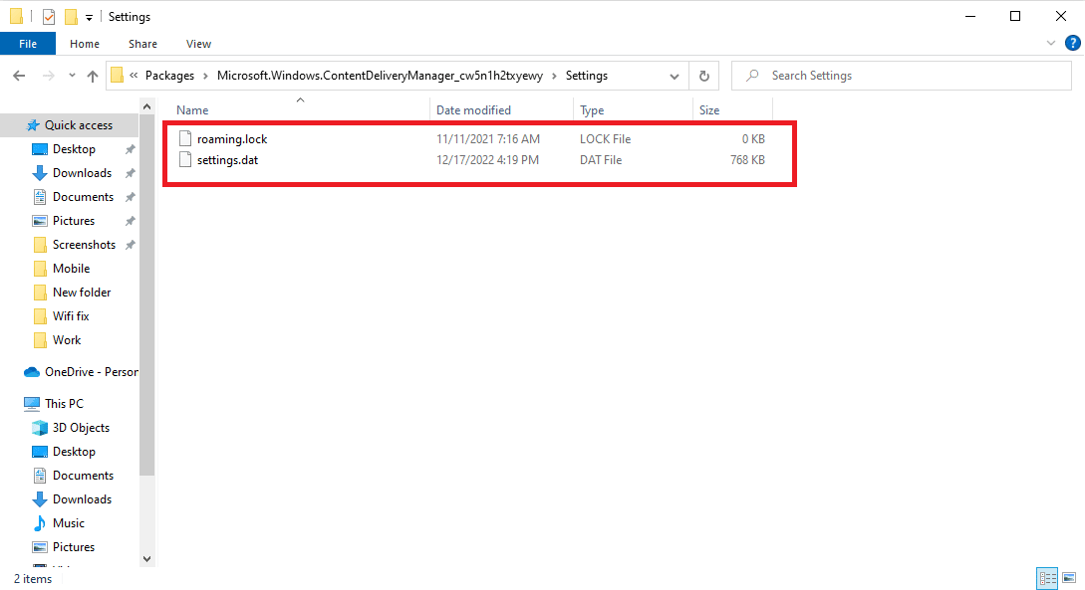The image size is (1085, 590).
Task: Open the address bar history dropdown
Action: [x=674, y=76]
